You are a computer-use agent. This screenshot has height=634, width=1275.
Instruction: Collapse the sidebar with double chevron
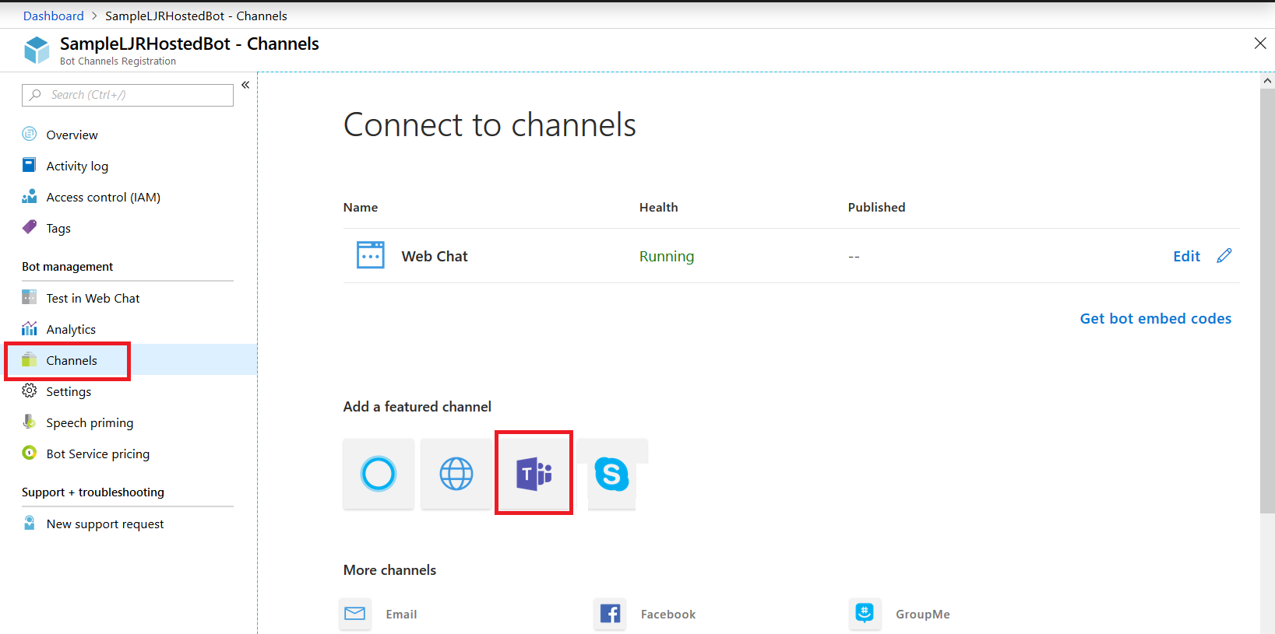pyautogui.click(x=245, y=85)
